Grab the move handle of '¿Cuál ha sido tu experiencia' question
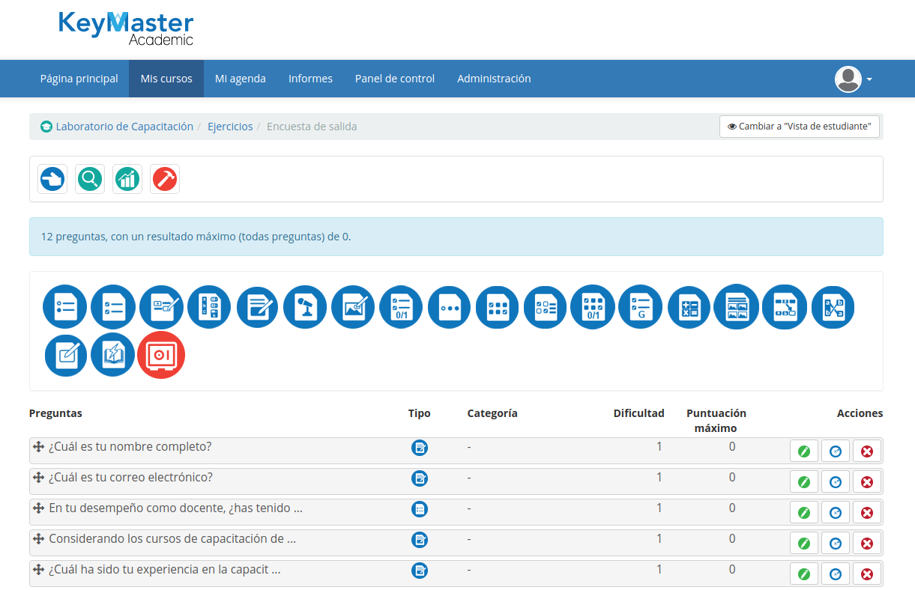 39,570
